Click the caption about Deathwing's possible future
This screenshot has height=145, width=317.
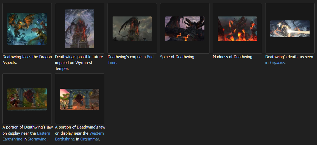[80, 63]
